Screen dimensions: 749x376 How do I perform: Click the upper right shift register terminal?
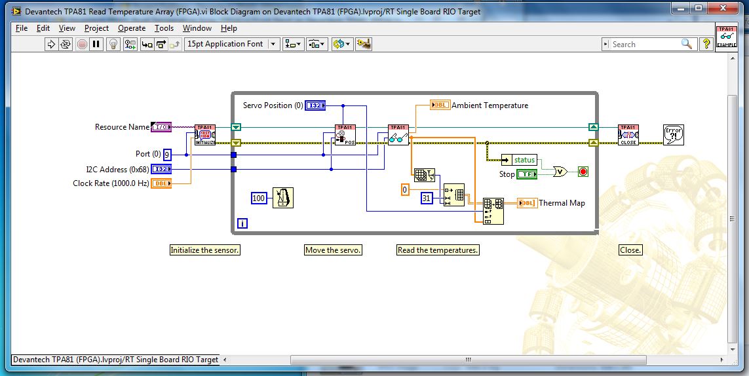click(593, 128)
